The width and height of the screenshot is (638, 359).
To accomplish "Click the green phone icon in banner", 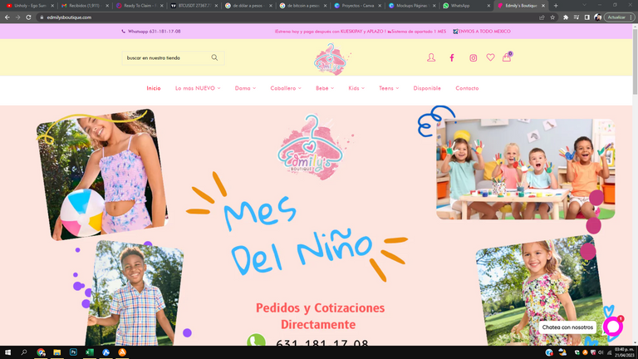I will 257,341.
